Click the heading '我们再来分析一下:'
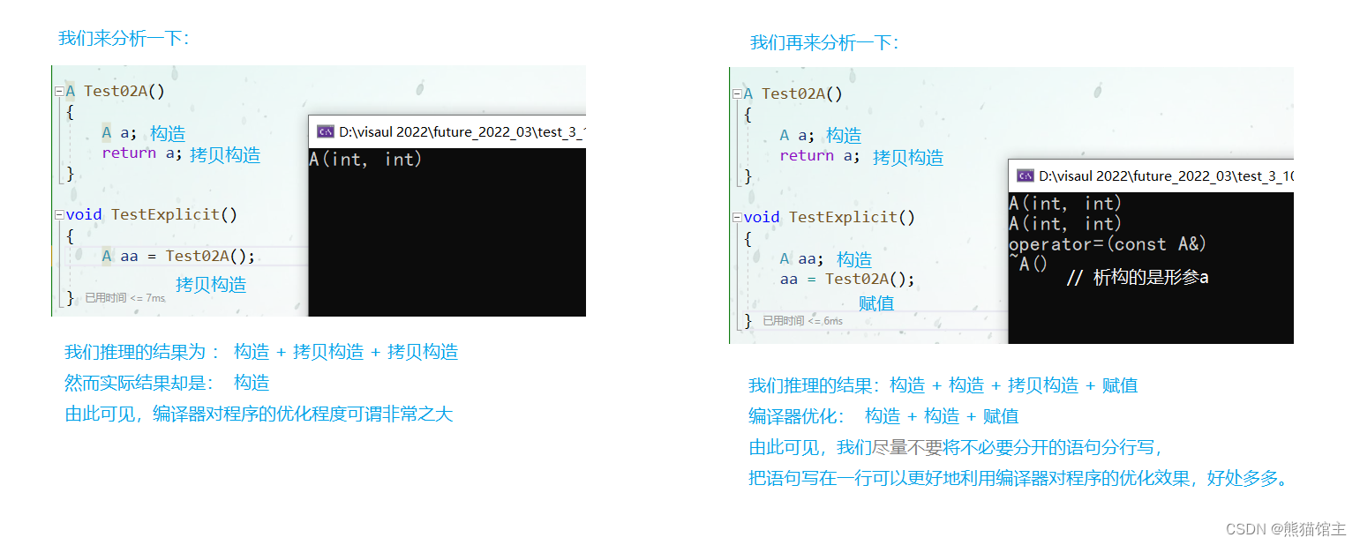1360x545 pixels. pyautogui.click(x=824, y=42)
